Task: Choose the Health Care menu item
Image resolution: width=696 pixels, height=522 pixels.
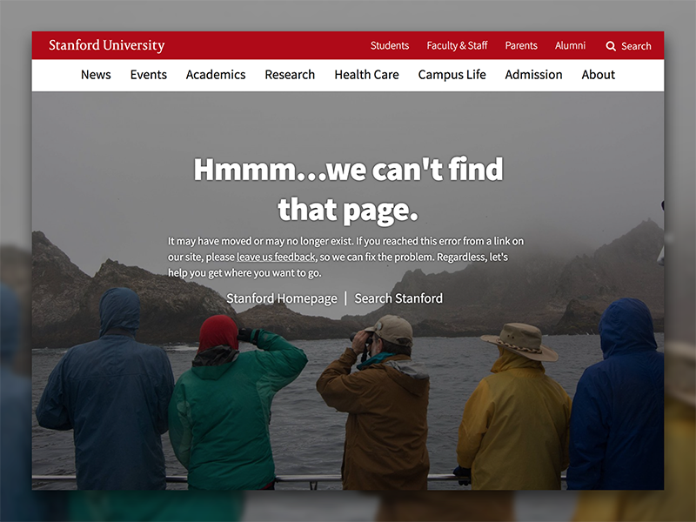Action: (366, 75)
